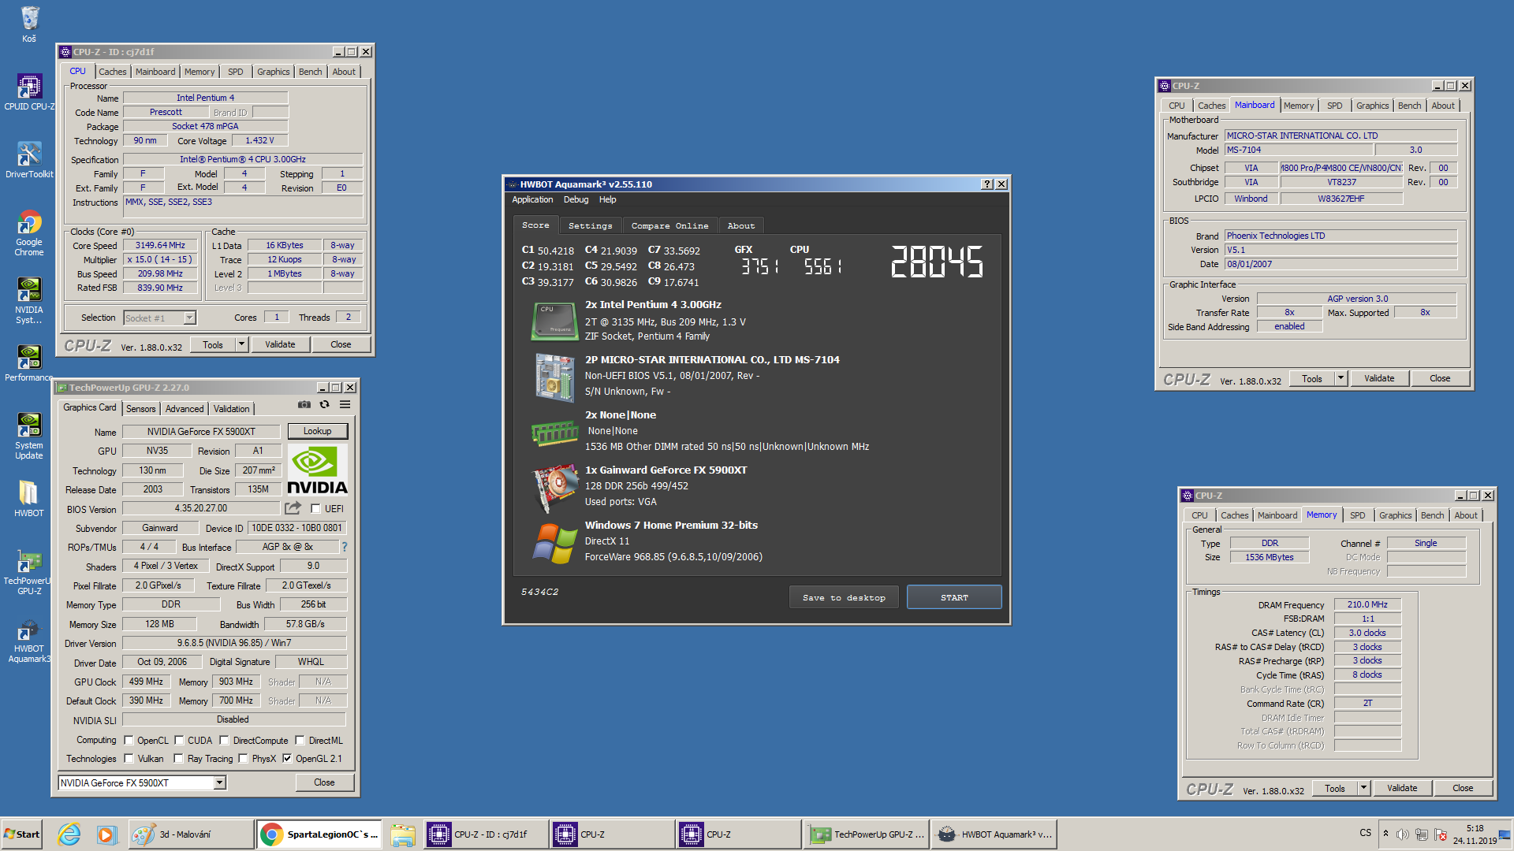Toggle the OpenGL 2.1 checkbox

coord(287,759)
